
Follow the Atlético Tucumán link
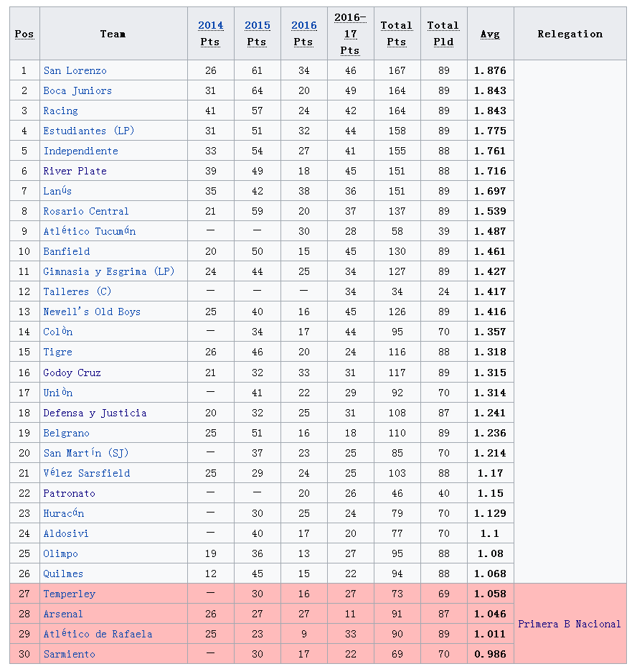click(90, 231)
